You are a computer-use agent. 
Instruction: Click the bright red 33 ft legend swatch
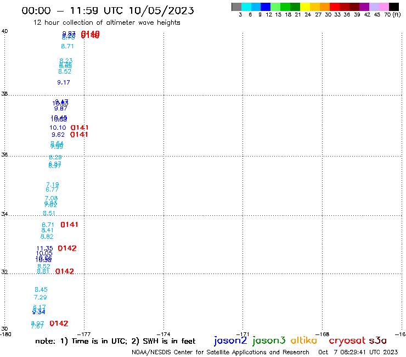tap(335, 7)
